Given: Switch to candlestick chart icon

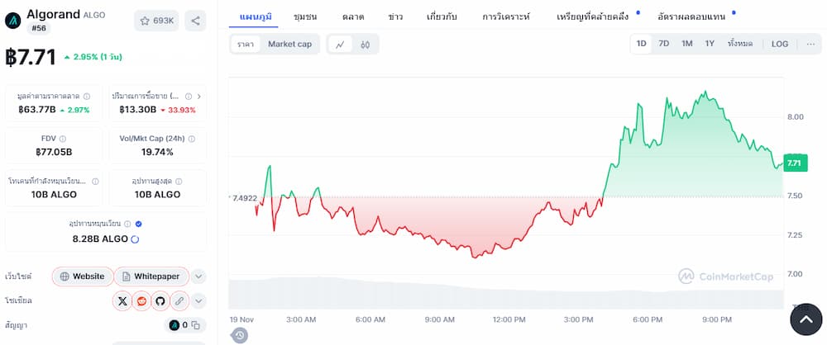Looking at the screenshot, I should point(365,45).
